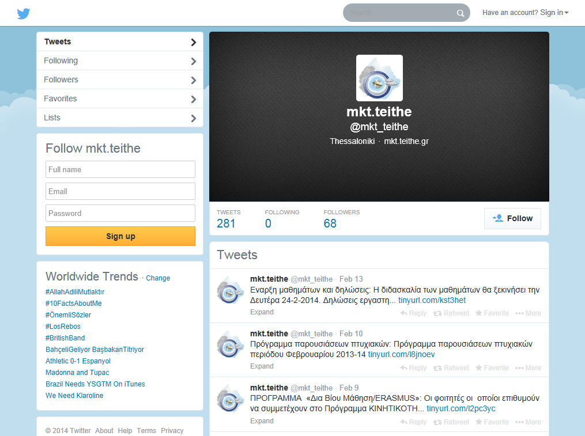
Task: Click the Password field
Action: (x=120, y=213)
